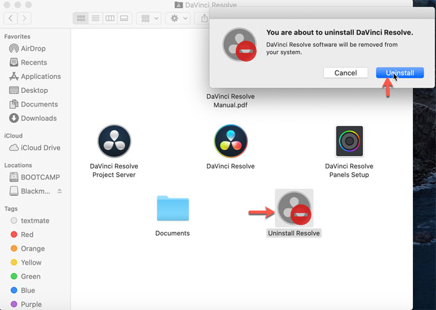This screenshot has width=436, height=310.
Task: Click the DaVinci Resolve Manual.pdf label
Action: pos(231,101)
